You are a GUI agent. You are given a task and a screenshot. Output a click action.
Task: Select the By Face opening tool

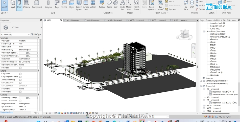pyautogui.click(x=186, y=5)
